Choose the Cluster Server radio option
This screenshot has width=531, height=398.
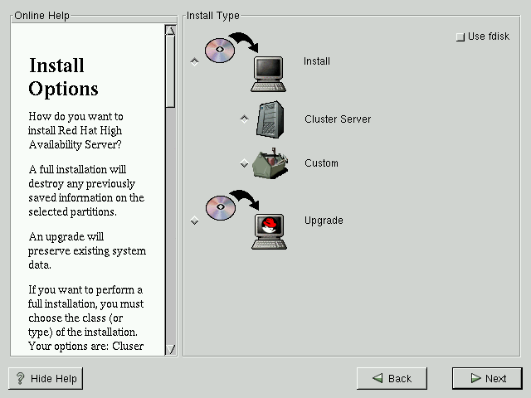point(244,119)
